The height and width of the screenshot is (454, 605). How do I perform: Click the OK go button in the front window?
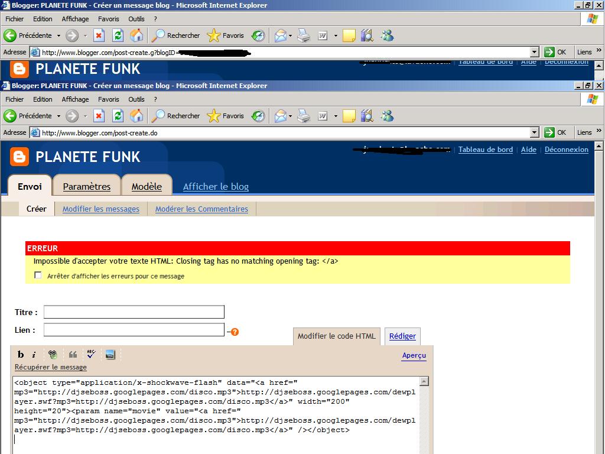coord(555,132)
